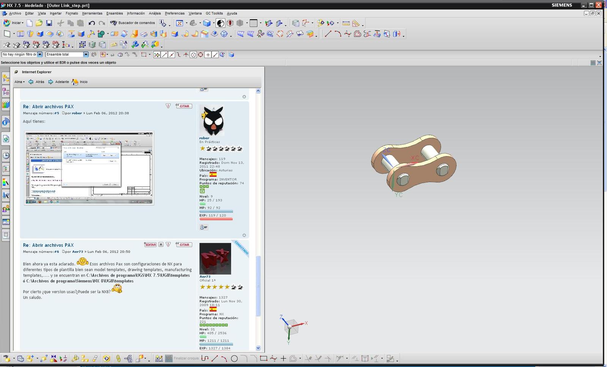Viewport: 607px width, 367px height.
Task: Click the MP private message button under rober
Action: click(x=204, y=227)
